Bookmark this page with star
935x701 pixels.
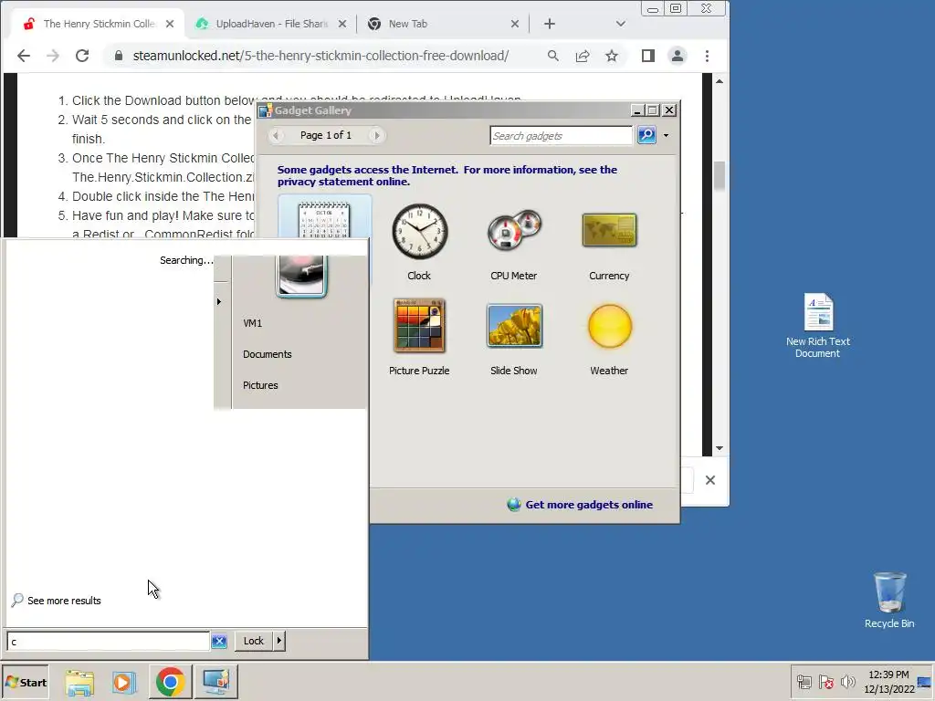pyautogui.click(x=612, y=56)
